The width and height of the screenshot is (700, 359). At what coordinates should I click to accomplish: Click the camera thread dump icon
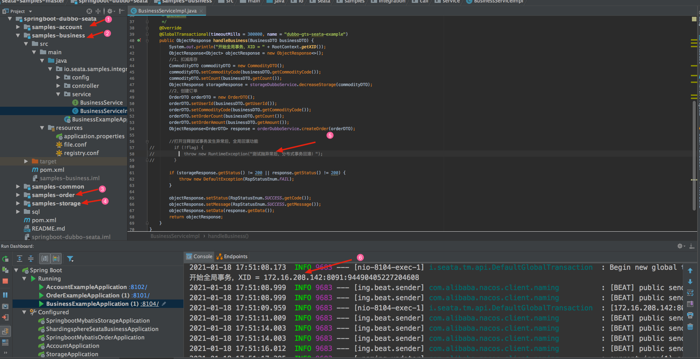click(x=5, y=306)
